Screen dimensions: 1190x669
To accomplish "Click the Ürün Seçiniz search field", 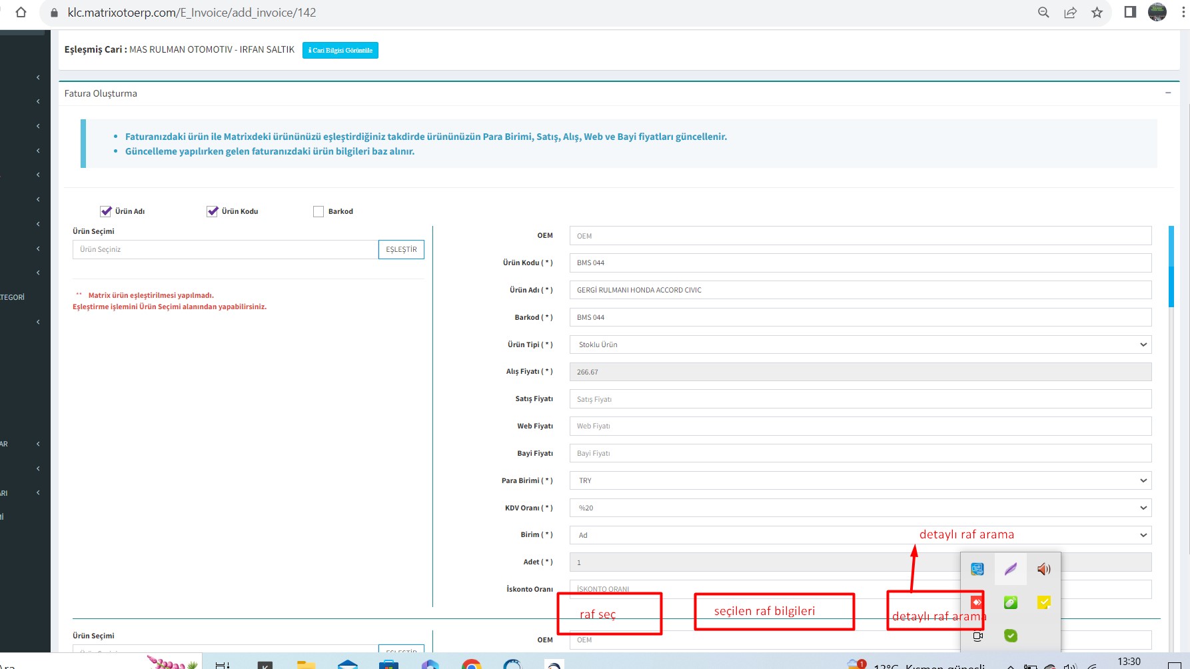I will pyautogui.click(x=225, y=249).
